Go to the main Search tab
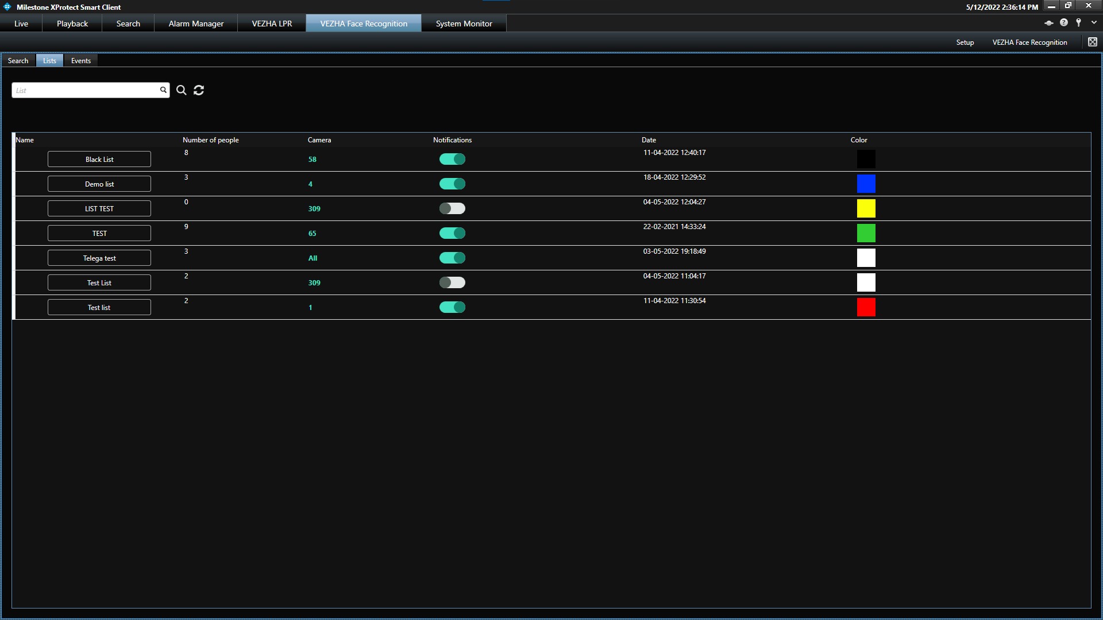This screenshot has width=1103, height=620. tap(128, 24)
